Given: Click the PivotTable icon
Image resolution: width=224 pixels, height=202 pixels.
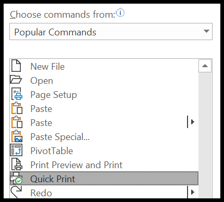Looking at the screenshot, I should [x=16, y=150].
